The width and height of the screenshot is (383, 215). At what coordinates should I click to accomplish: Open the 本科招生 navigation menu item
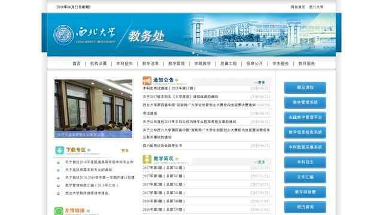click(124, 64)
